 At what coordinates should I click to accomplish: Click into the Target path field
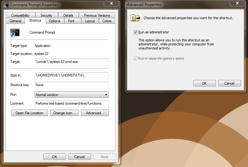72,62
